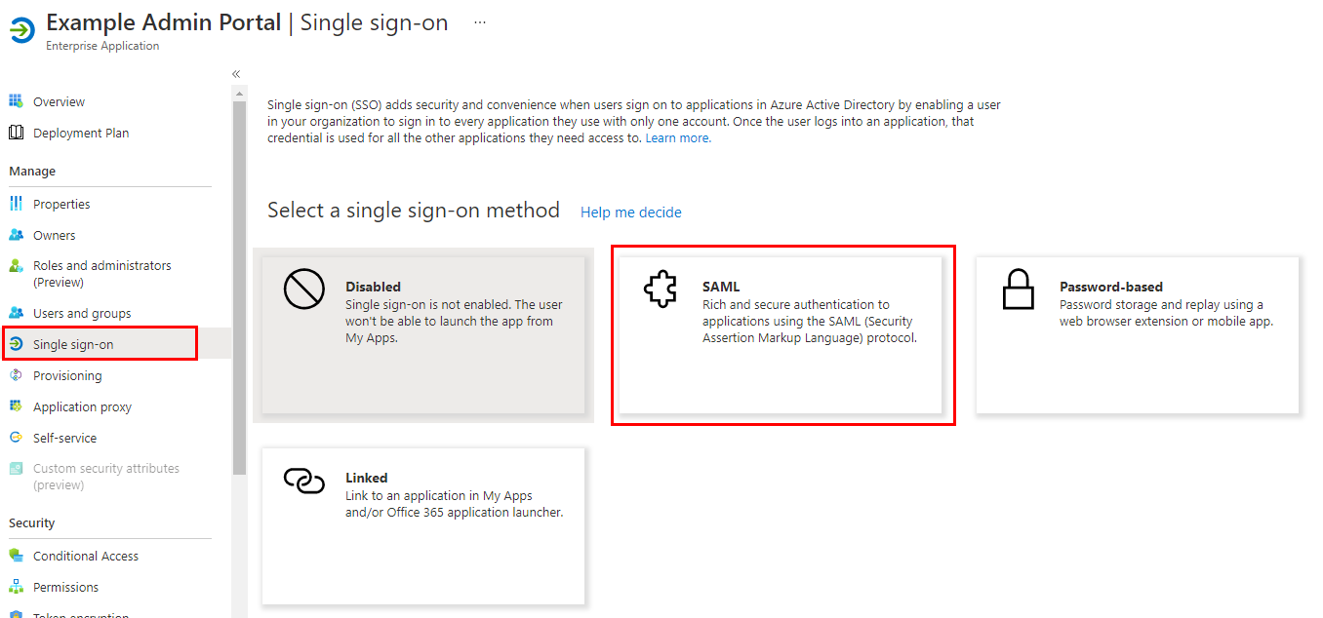Image resolution: width=1323 pixels, height=618 pixels.
Task: Click the Properties bars icon
Action: (x=16, y=204)
